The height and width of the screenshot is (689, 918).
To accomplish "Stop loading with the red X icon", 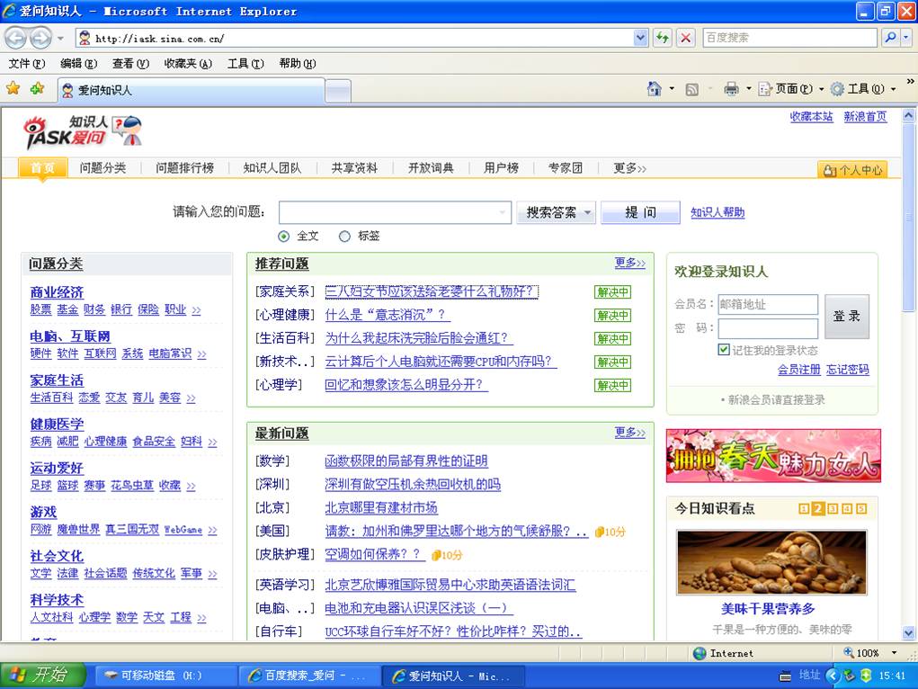I will [685, 38].
